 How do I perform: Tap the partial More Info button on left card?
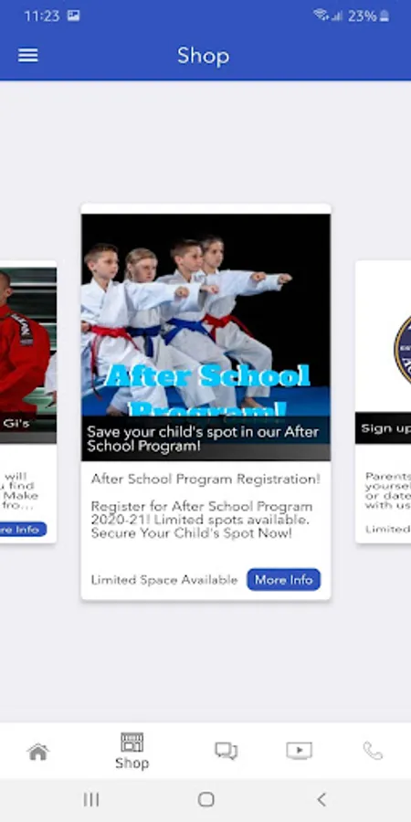[x=23, y=529]
